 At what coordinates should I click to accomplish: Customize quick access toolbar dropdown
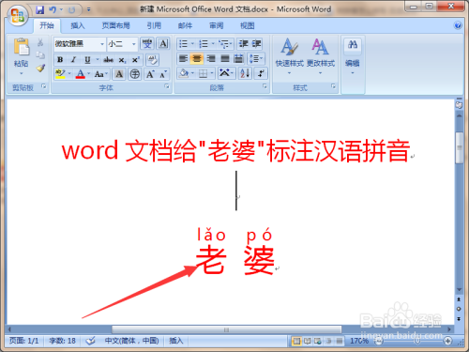pos(89,10)
